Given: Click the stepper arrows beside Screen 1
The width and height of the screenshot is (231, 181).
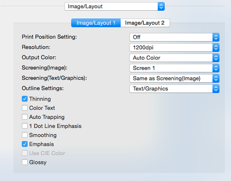Looking at the screenshot, I should click(x=216, y=68).
